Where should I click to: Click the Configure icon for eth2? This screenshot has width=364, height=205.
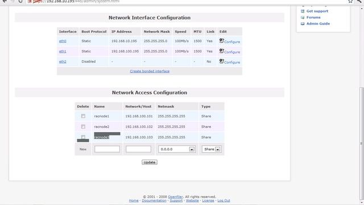coord(221,61)
